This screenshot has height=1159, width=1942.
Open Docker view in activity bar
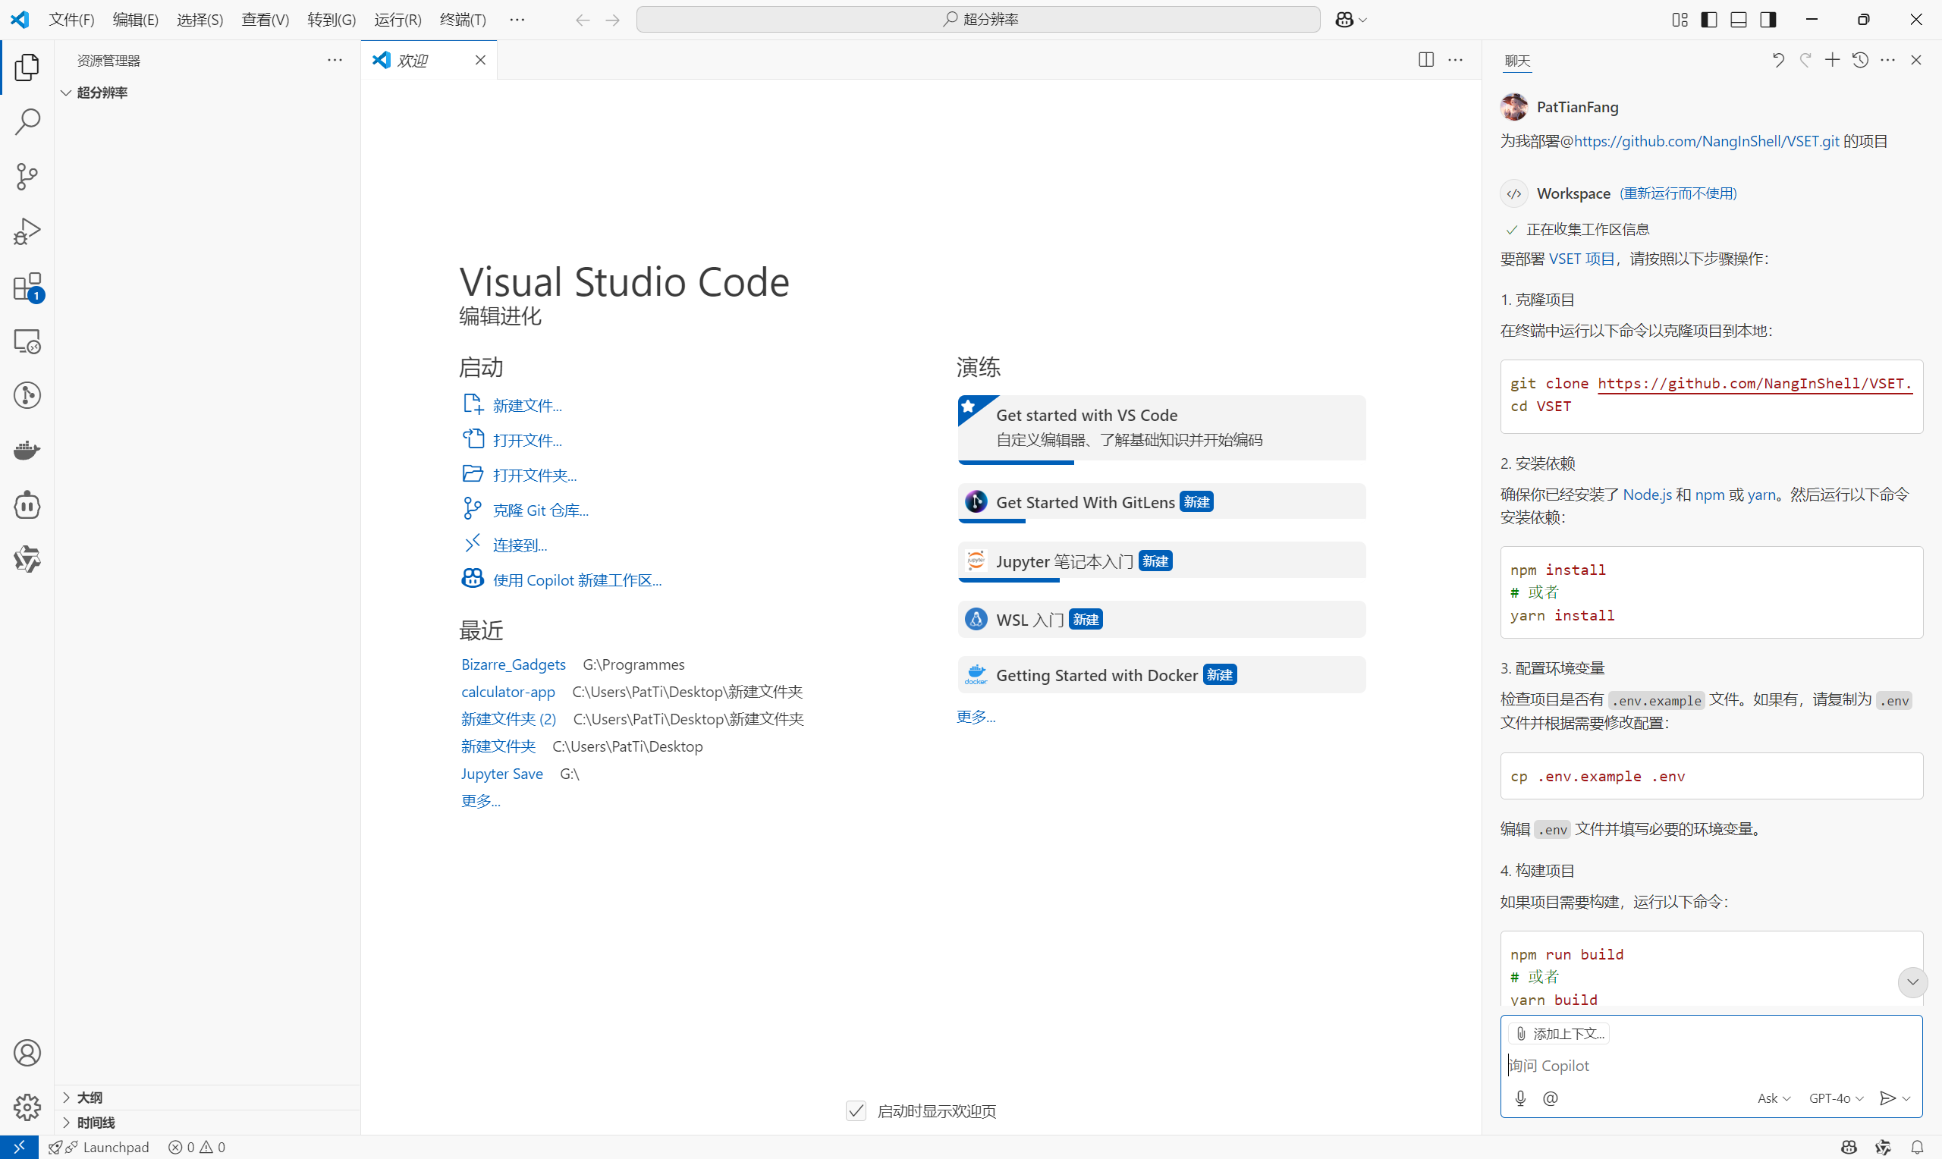click(27, 451)
